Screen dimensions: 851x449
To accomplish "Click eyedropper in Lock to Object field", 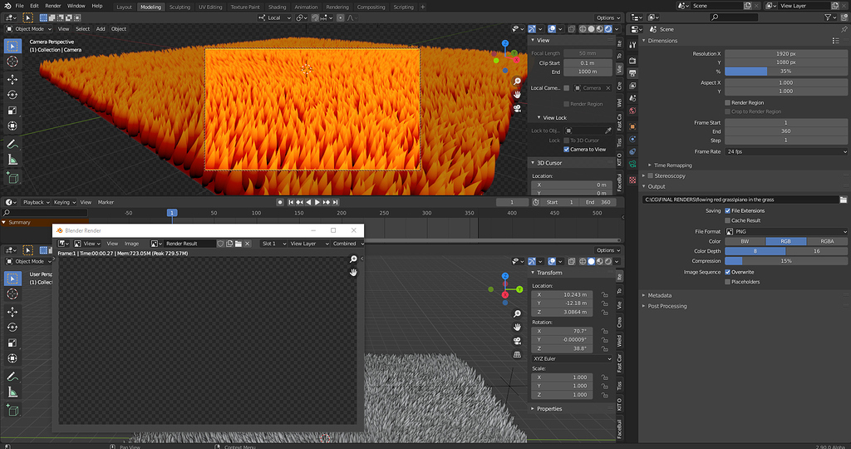I will (608, 131).
